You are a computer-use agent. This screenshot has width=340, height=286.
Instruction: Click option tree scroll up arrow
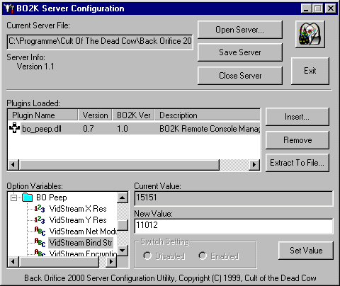tap(123, 198)
